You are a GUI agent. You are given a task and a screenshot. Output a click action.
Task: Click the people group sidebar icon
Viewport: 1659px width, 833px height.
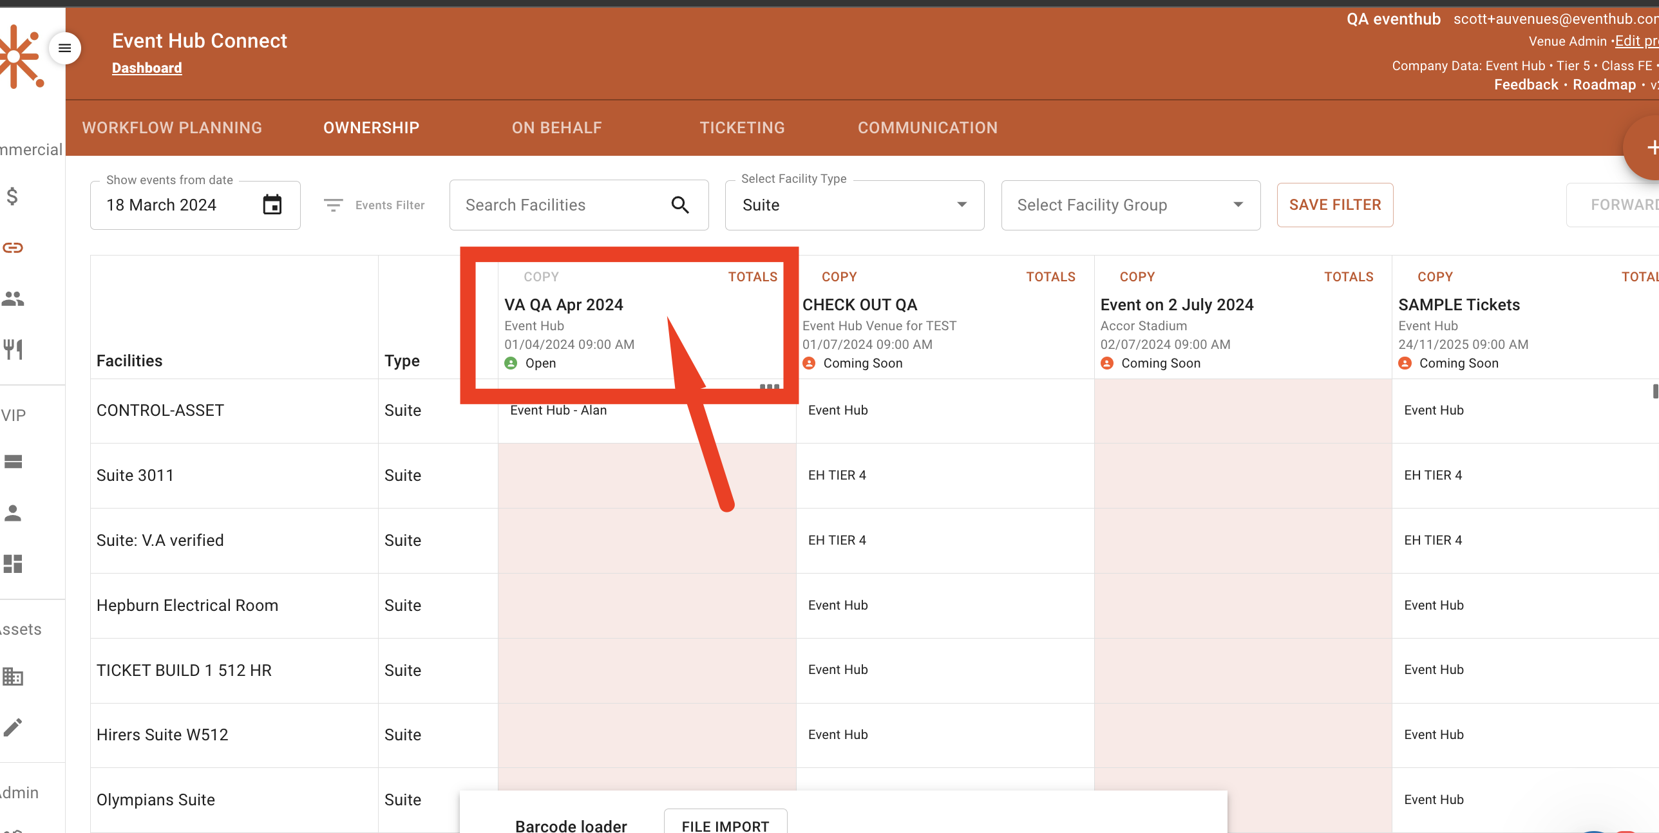[13, 299]
